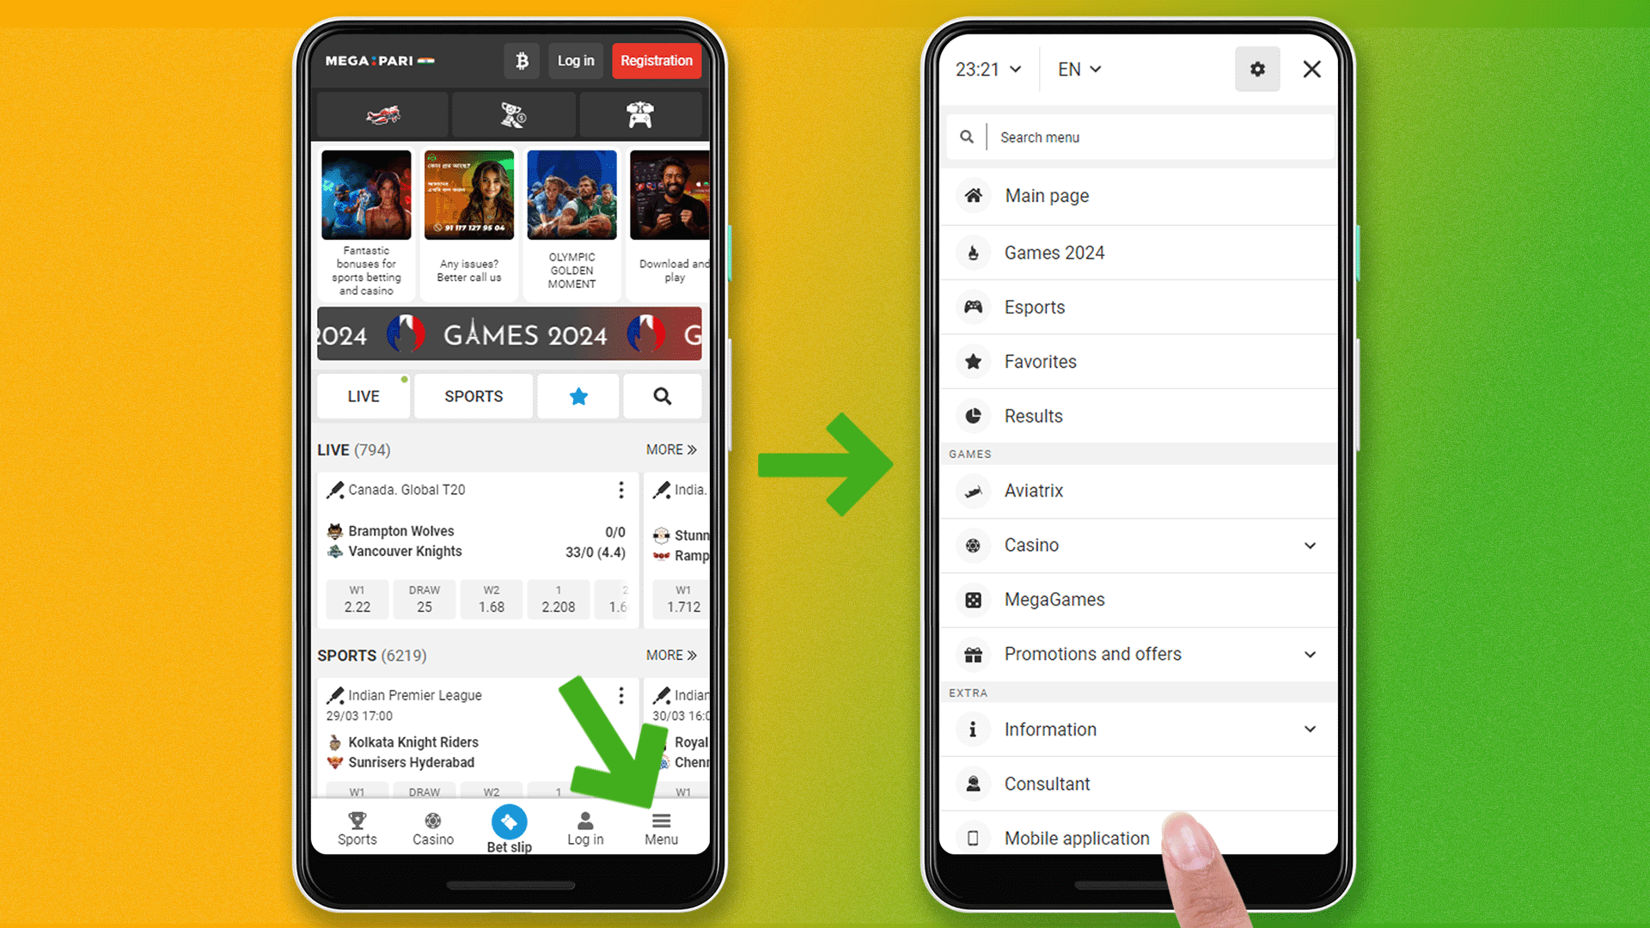Tap the Favorites star icon
This screenshot has width=1650, height=928.
point(972,362)
